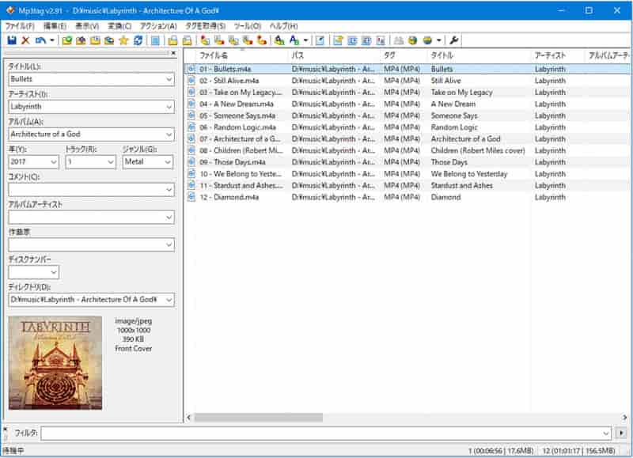Click the Save tag floppy disk icon
The height and width of the screenshot is (458, 633).
click(11, 40)
